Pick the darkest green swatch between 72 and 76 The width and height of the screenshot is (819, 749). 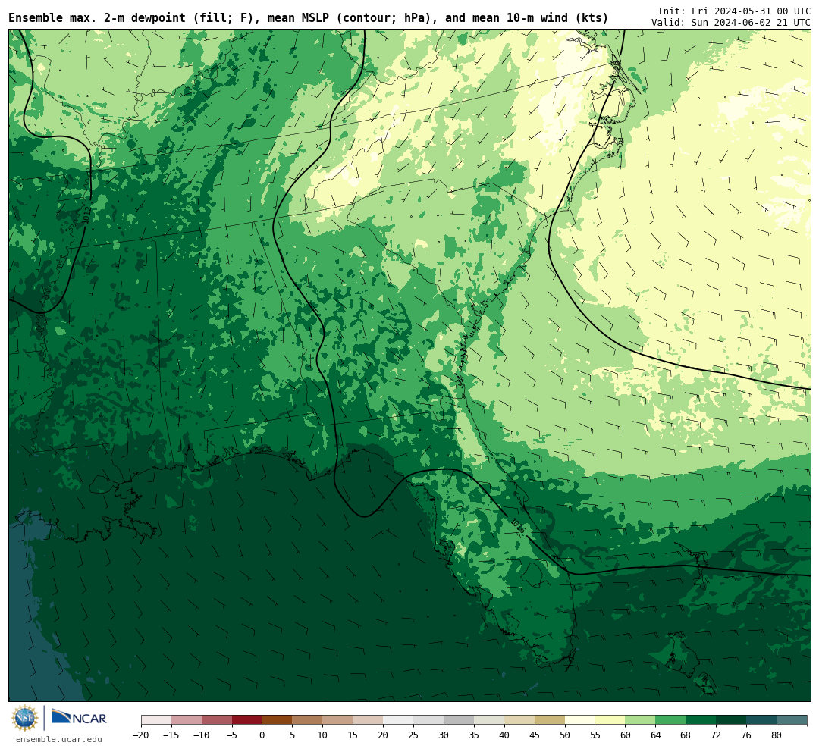point(732,720)
